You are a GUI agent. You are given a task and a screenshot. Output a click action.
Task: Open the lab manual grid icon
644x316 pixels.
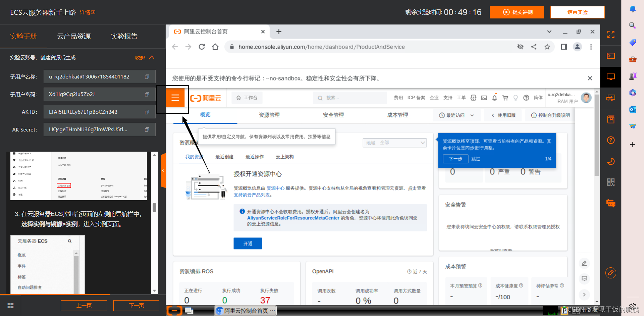[10, 306]
